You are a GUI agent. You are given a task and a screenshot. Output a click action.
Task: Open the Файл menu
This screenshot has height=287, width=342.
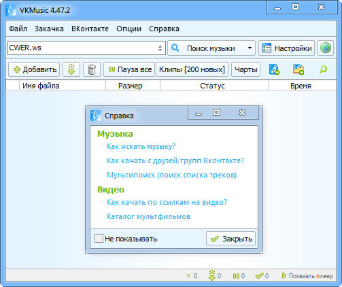[x=18, y=29]
